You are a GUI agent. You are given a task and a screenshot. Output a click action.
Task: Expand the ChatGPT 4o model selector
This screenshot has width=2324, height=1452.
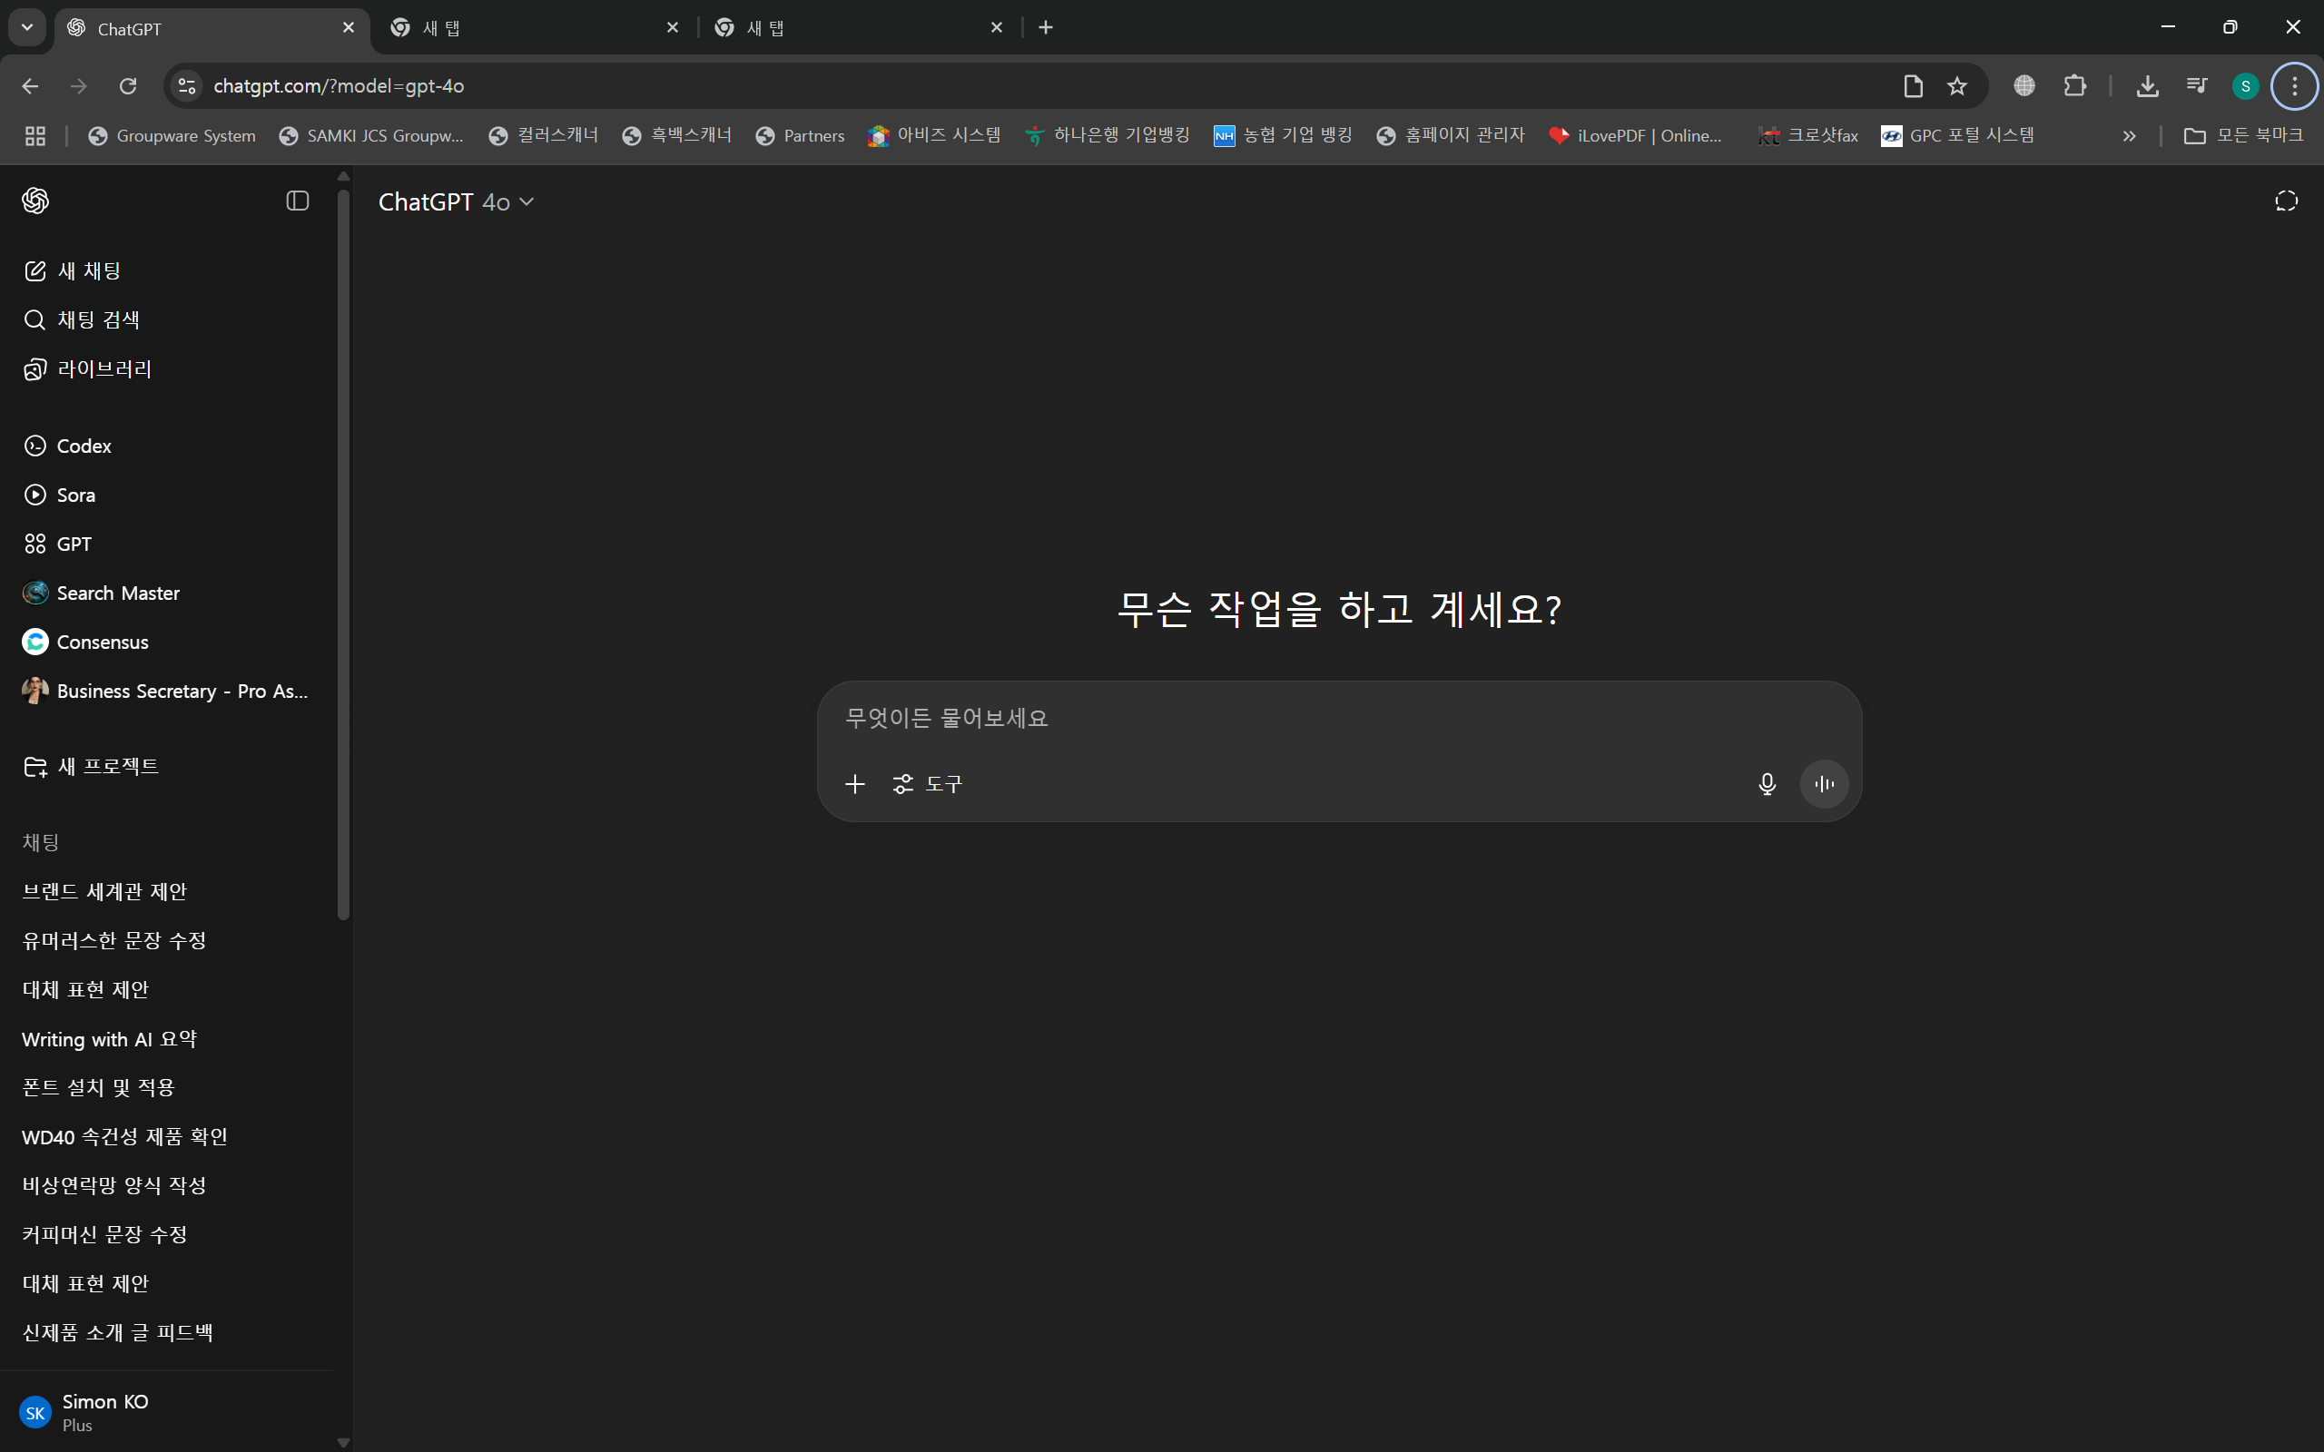(456, 201)
